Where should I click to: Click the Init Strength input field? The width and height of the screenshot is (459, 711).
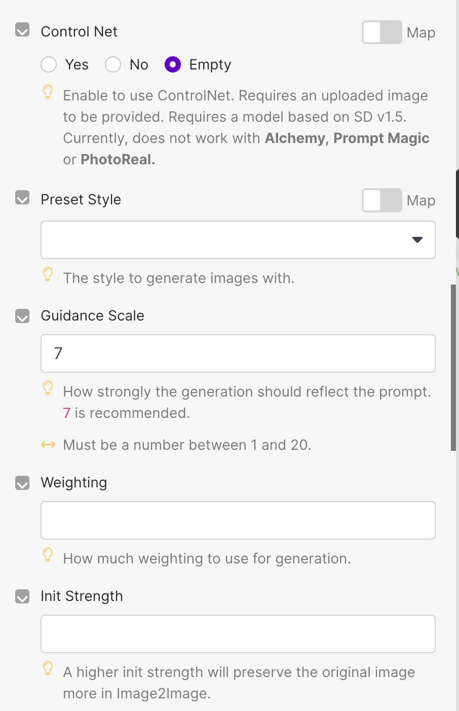click(238, 634)
